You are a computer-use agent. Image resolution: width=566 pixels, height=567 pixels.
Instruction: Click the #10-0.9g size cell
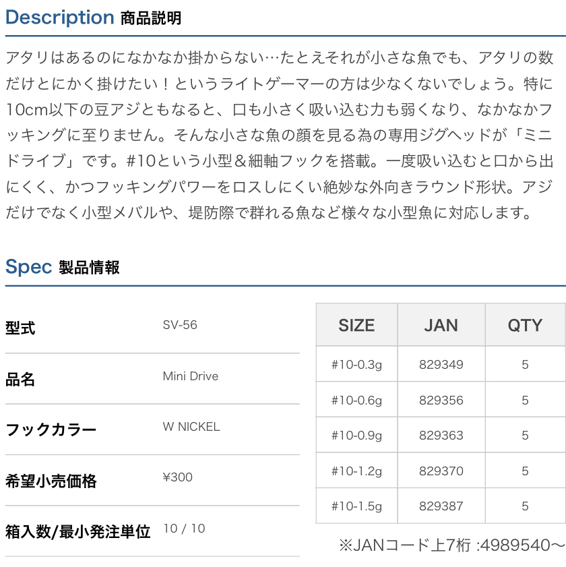point(356,436)
